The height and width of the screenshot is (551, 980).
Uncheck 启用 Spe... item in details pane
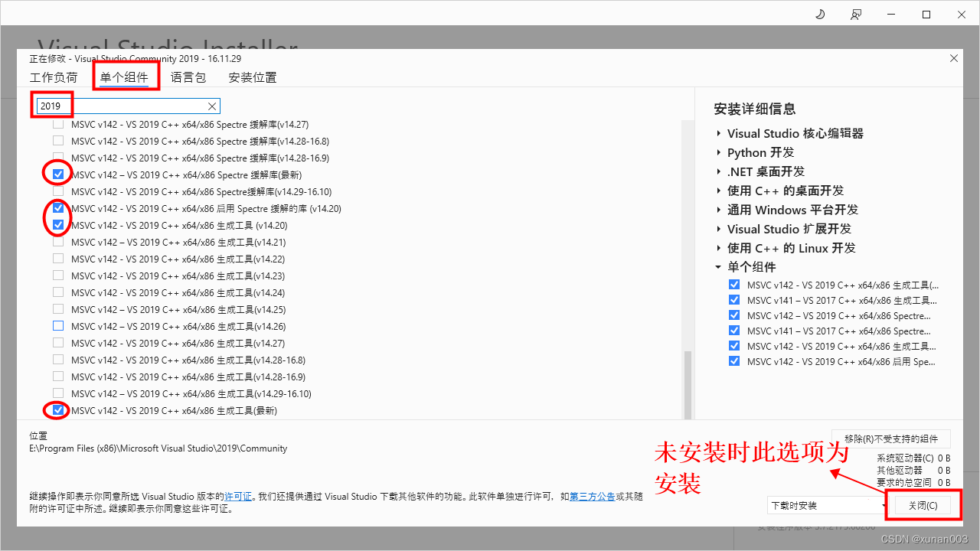(734, 361)
